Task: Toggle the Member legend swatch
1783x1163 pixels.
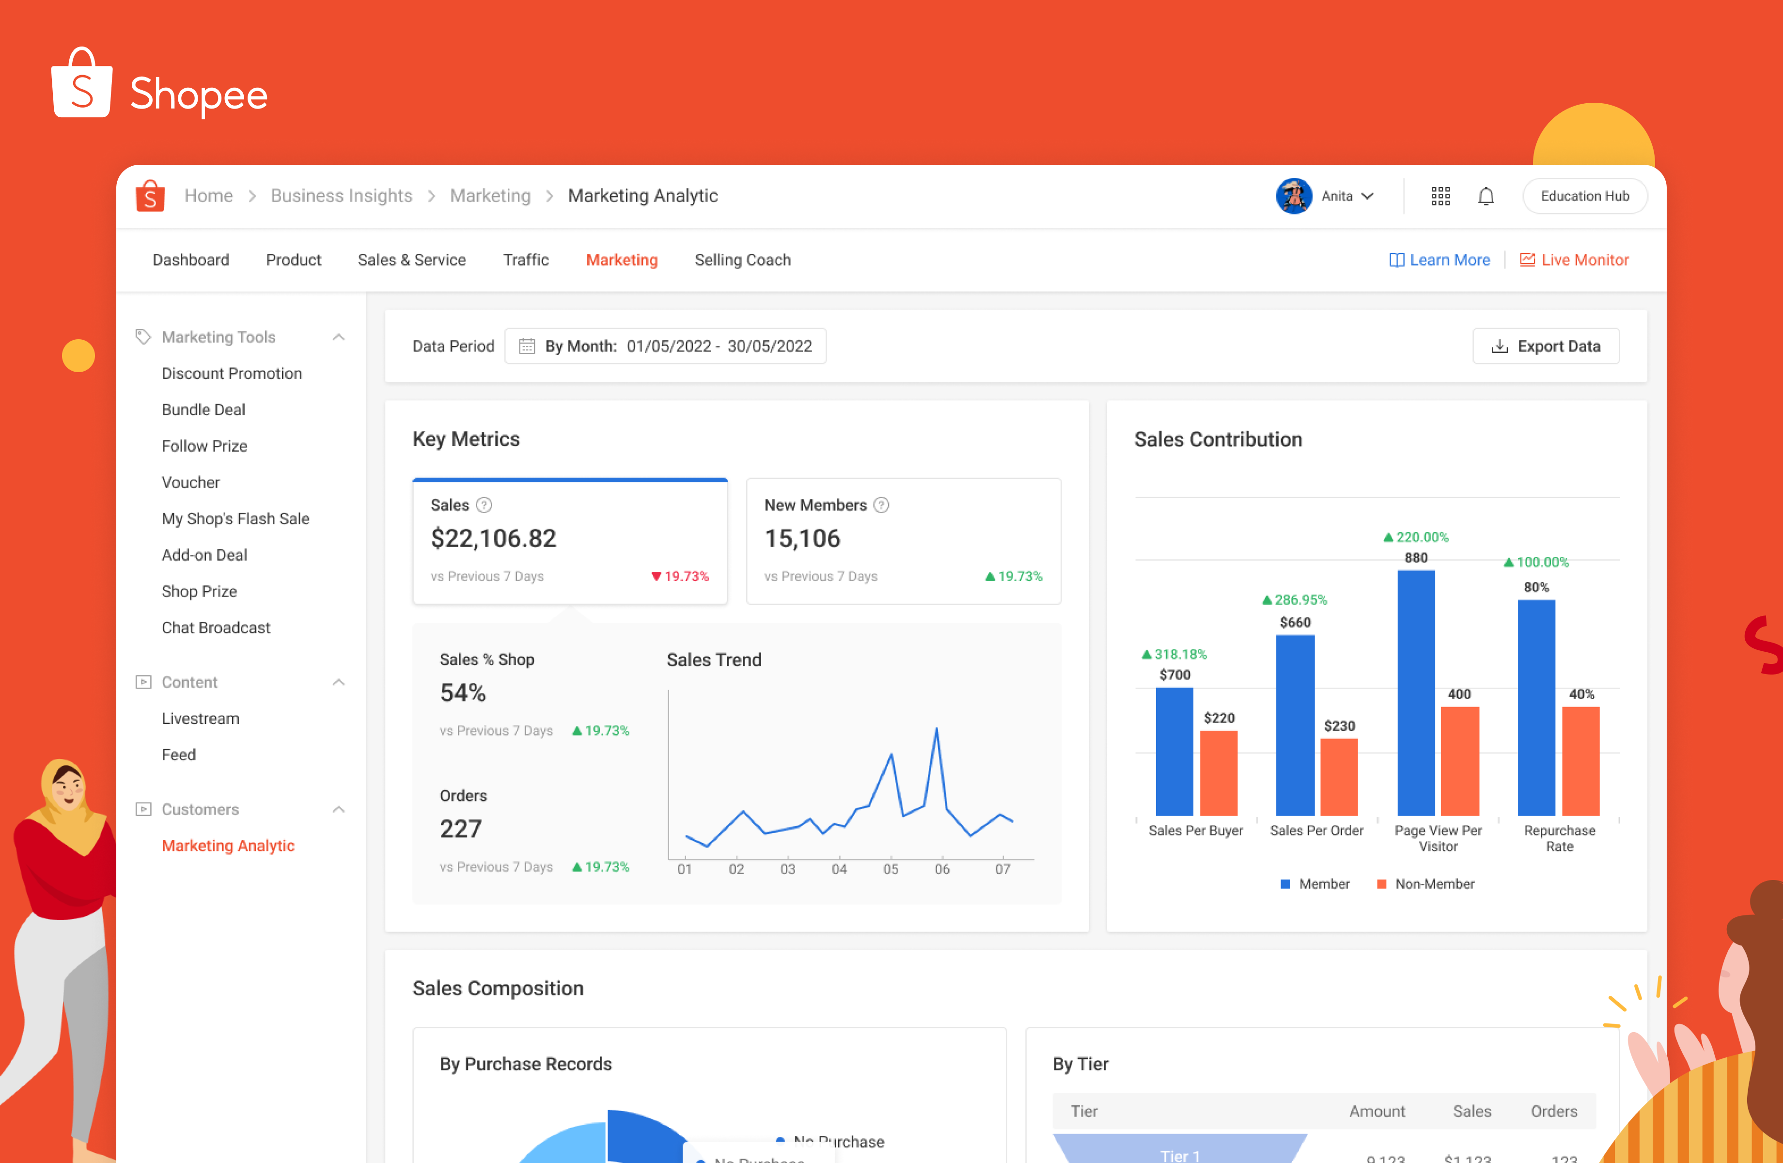Action: pos(1285,884)
